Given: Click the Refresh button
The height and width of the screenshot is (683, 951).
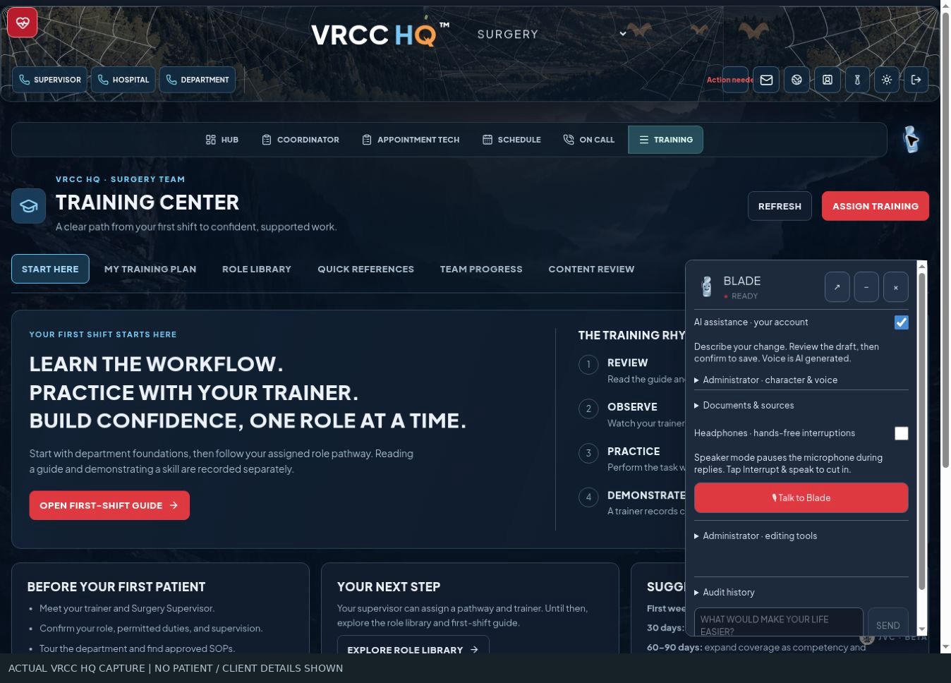Looking at the screenshot, I should click(x=780, y=206).
